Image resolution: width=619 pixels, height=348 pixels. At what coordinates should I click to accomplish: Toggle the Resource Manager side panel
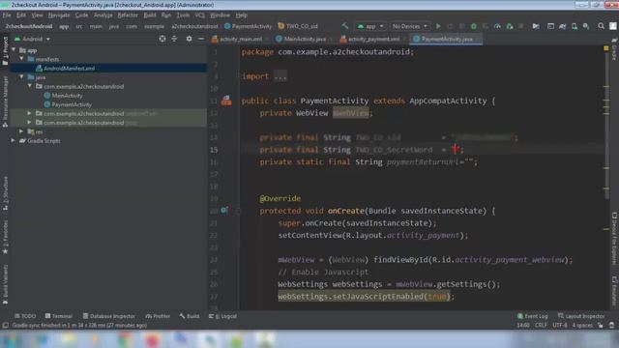coord(5,101)
